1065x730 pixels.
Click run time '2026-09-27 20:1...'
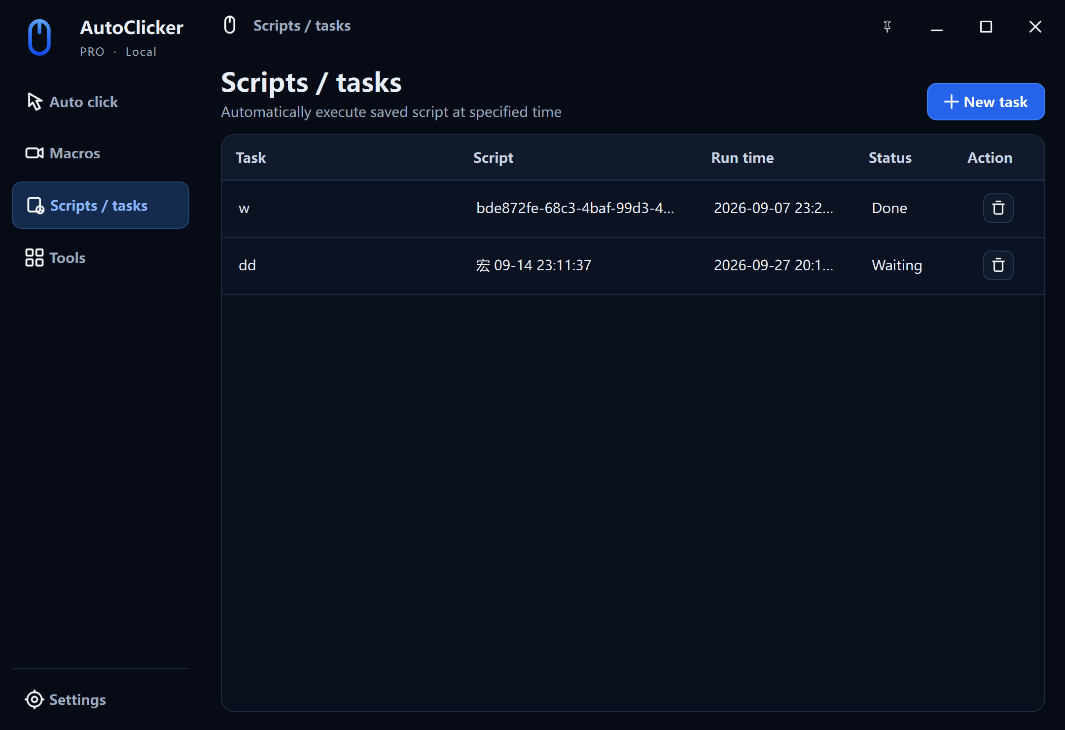[774, 265]
